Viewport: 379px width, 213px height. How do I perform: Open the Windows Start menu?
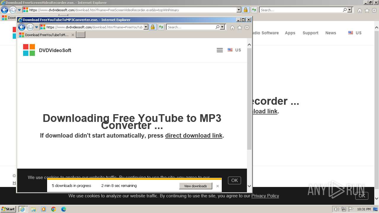pos(8,209)
